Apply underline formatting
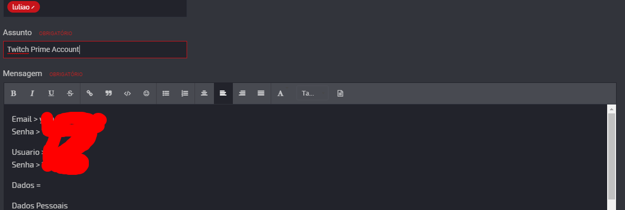This screenshot has width=625, height=210. (51, 93)
